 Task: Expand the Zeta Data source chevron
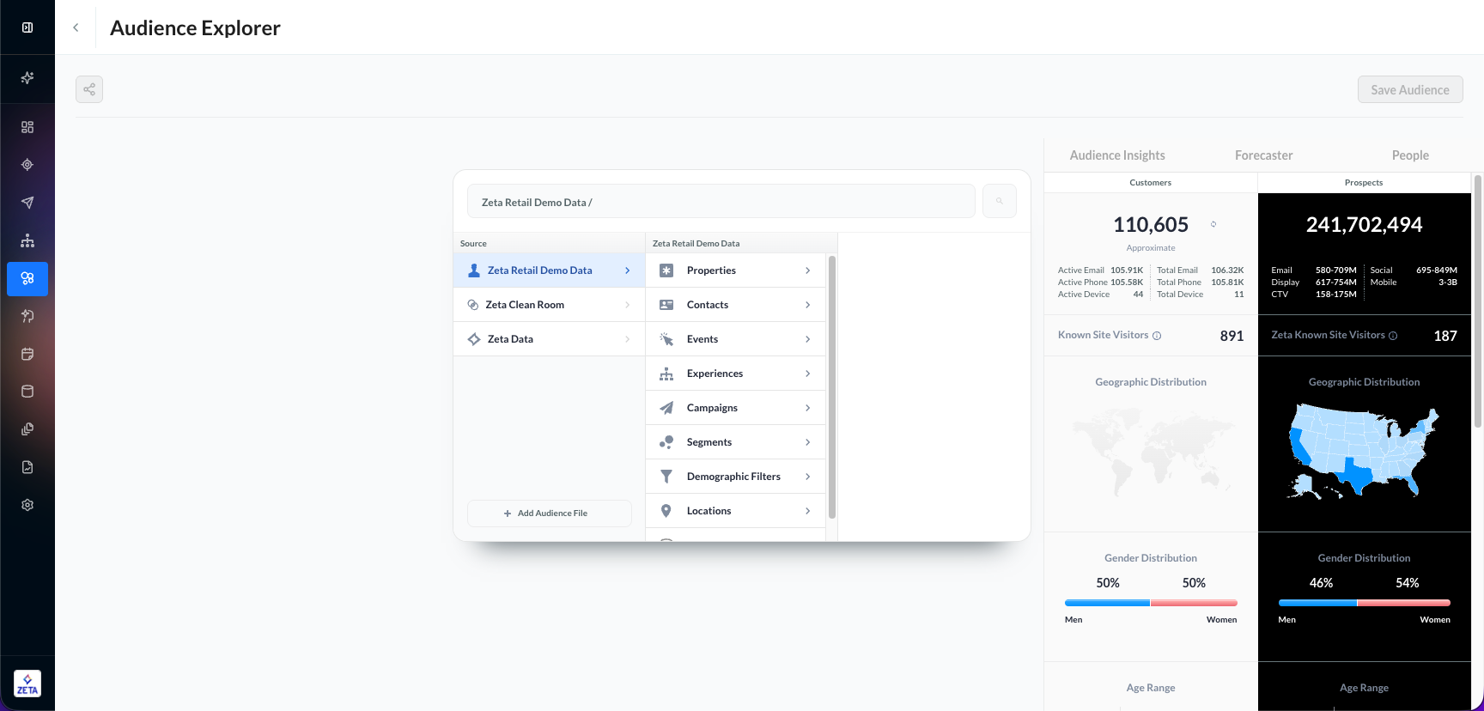[x=628, y=339]
